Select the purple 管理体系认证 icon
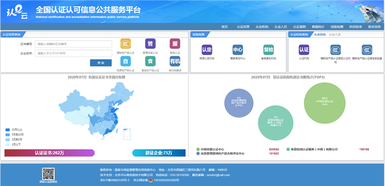 tap(150, 44)
